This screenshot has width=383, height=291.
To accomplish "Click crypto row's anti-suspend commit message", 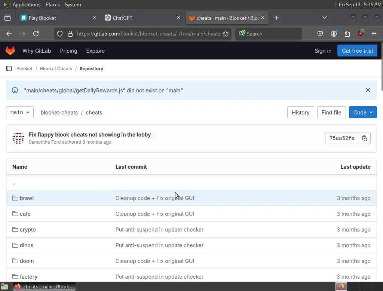I will pos(159,230).
